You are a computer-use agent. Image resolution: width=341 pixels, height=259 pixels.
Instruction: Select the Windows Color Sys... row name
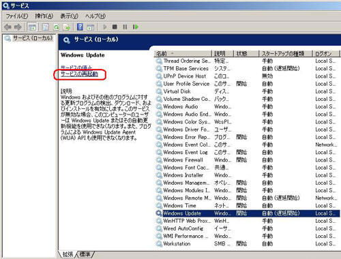(187, 122)
